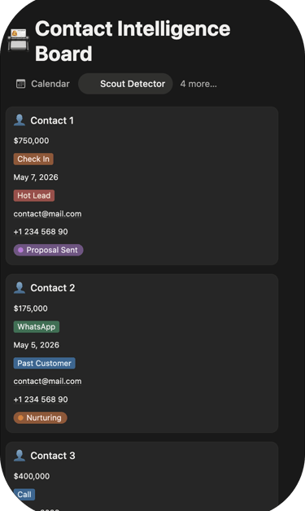305x511 pixels.
Task: Click the May 5, 2026 date
Action: point(37,345)
